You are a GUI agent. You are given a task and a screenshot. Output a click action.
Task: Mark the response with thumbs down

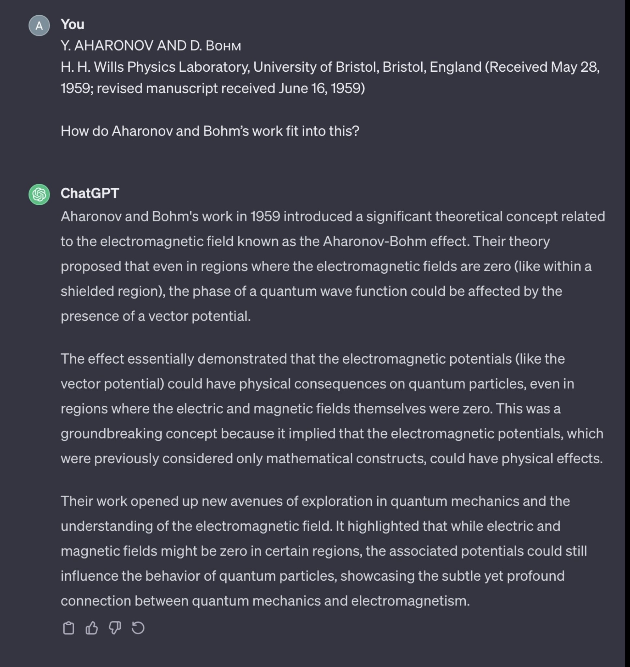(x=115, y=628)
